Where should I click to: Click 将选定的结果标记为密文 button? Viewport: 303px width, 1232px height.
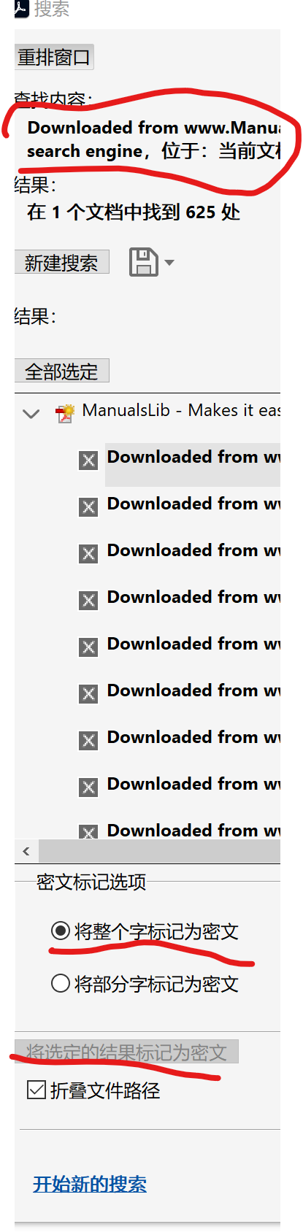126,1052
